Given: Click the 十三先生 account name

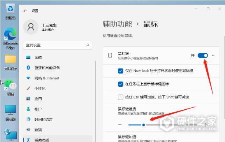Looking at the screenshot, I should click(x=49, y=25).
